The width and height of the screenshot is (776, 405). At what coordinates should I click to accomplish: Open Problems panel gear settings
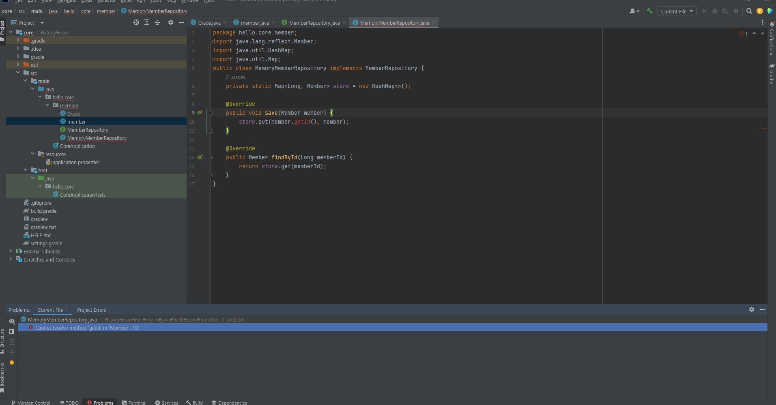pos(751,309)
